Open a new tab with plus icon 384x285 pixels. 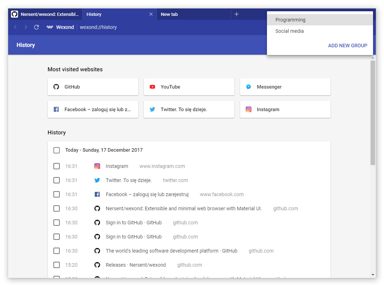click(237, 14)
